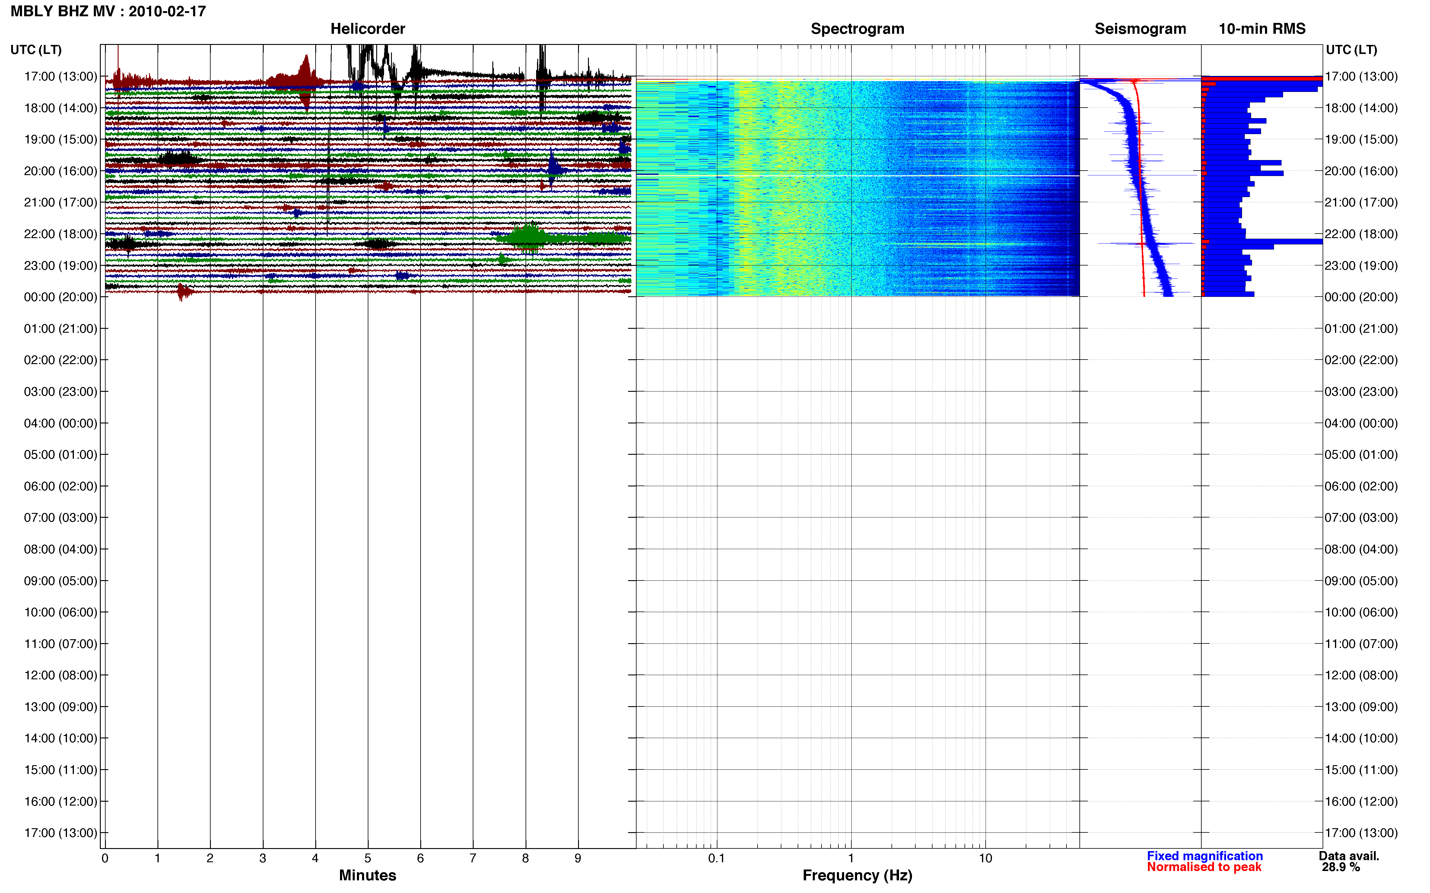Click '16:00 (12:00)' on the RMS-side time axis

(x=1361, y=801)
